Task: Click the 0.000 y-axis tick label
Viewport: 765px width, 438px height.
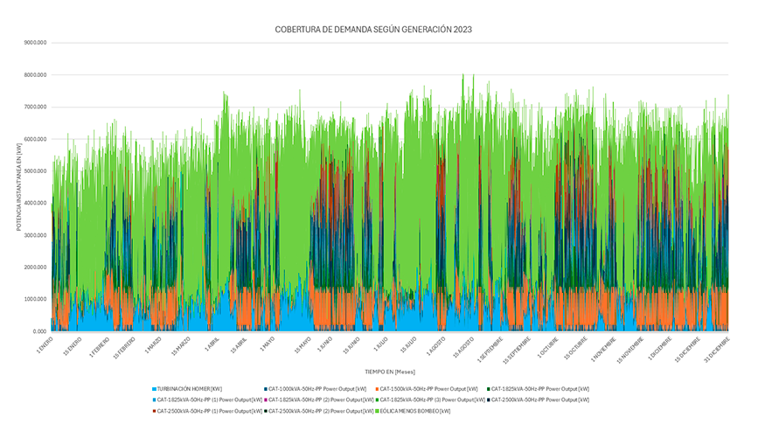Action: click(x=40, y=331)
